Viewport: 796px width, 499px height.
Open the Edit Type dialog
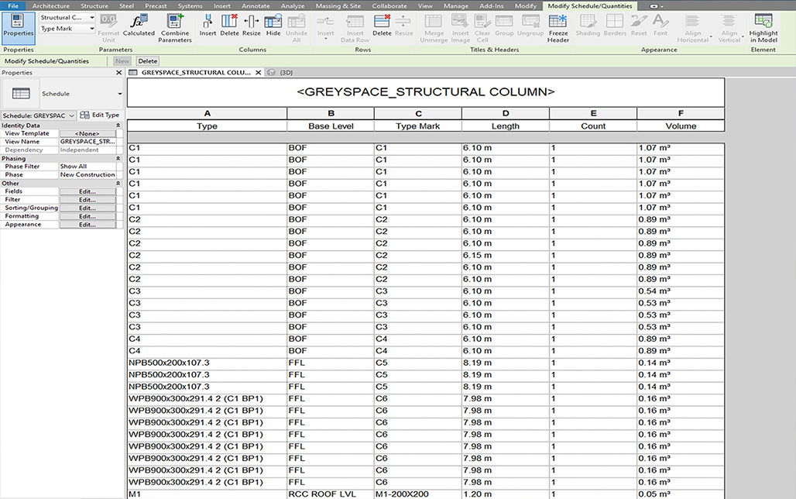point(100,115)
